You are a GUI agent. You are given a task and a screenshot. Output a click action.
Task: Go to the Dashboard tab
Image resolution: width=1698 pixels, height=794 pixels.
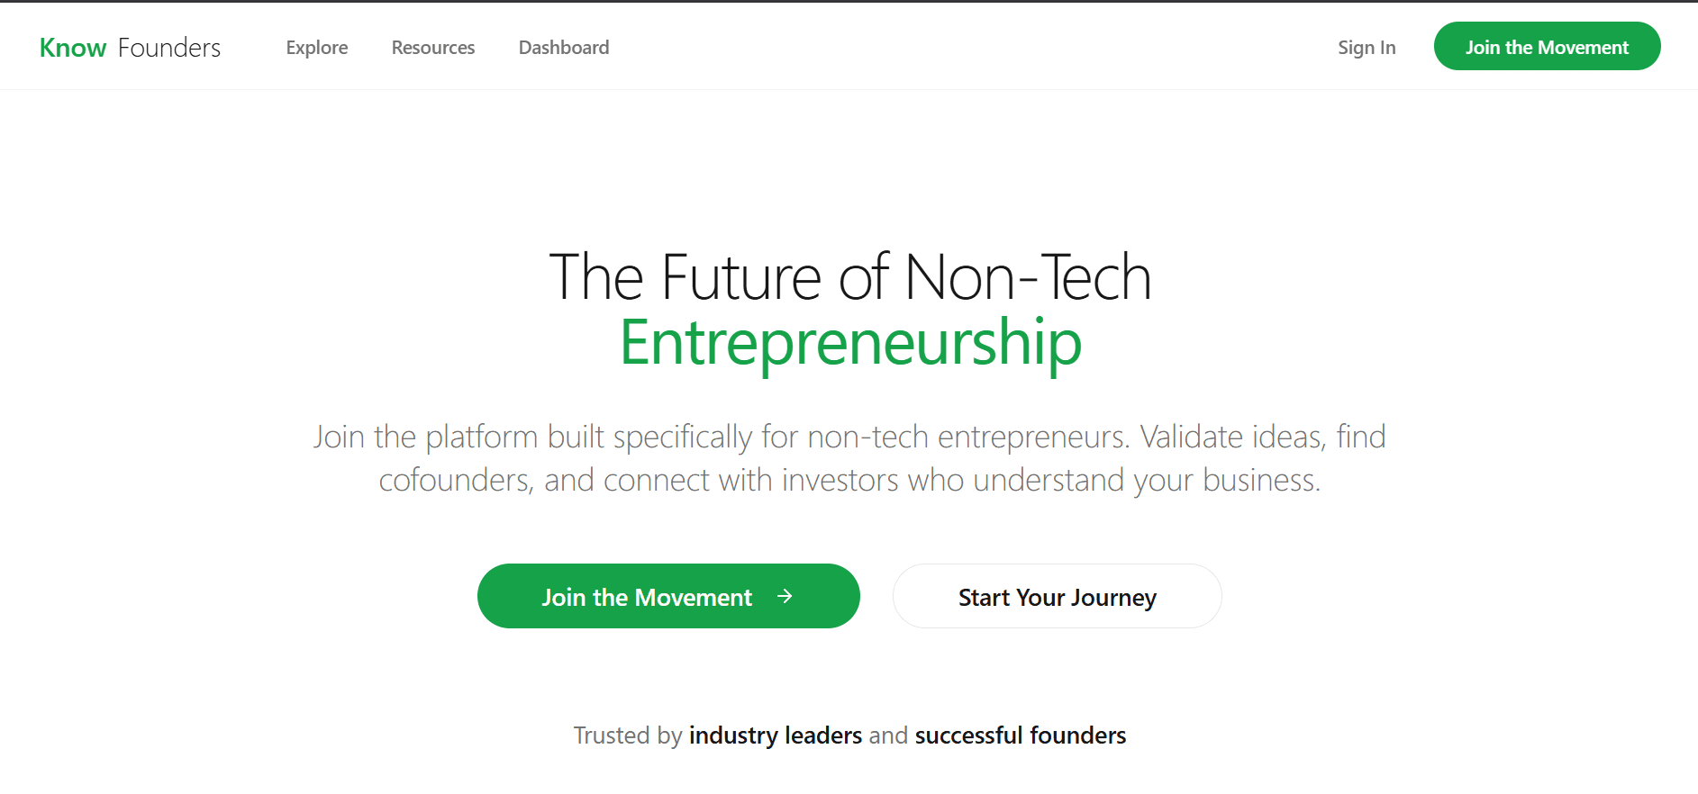[563, 47]
